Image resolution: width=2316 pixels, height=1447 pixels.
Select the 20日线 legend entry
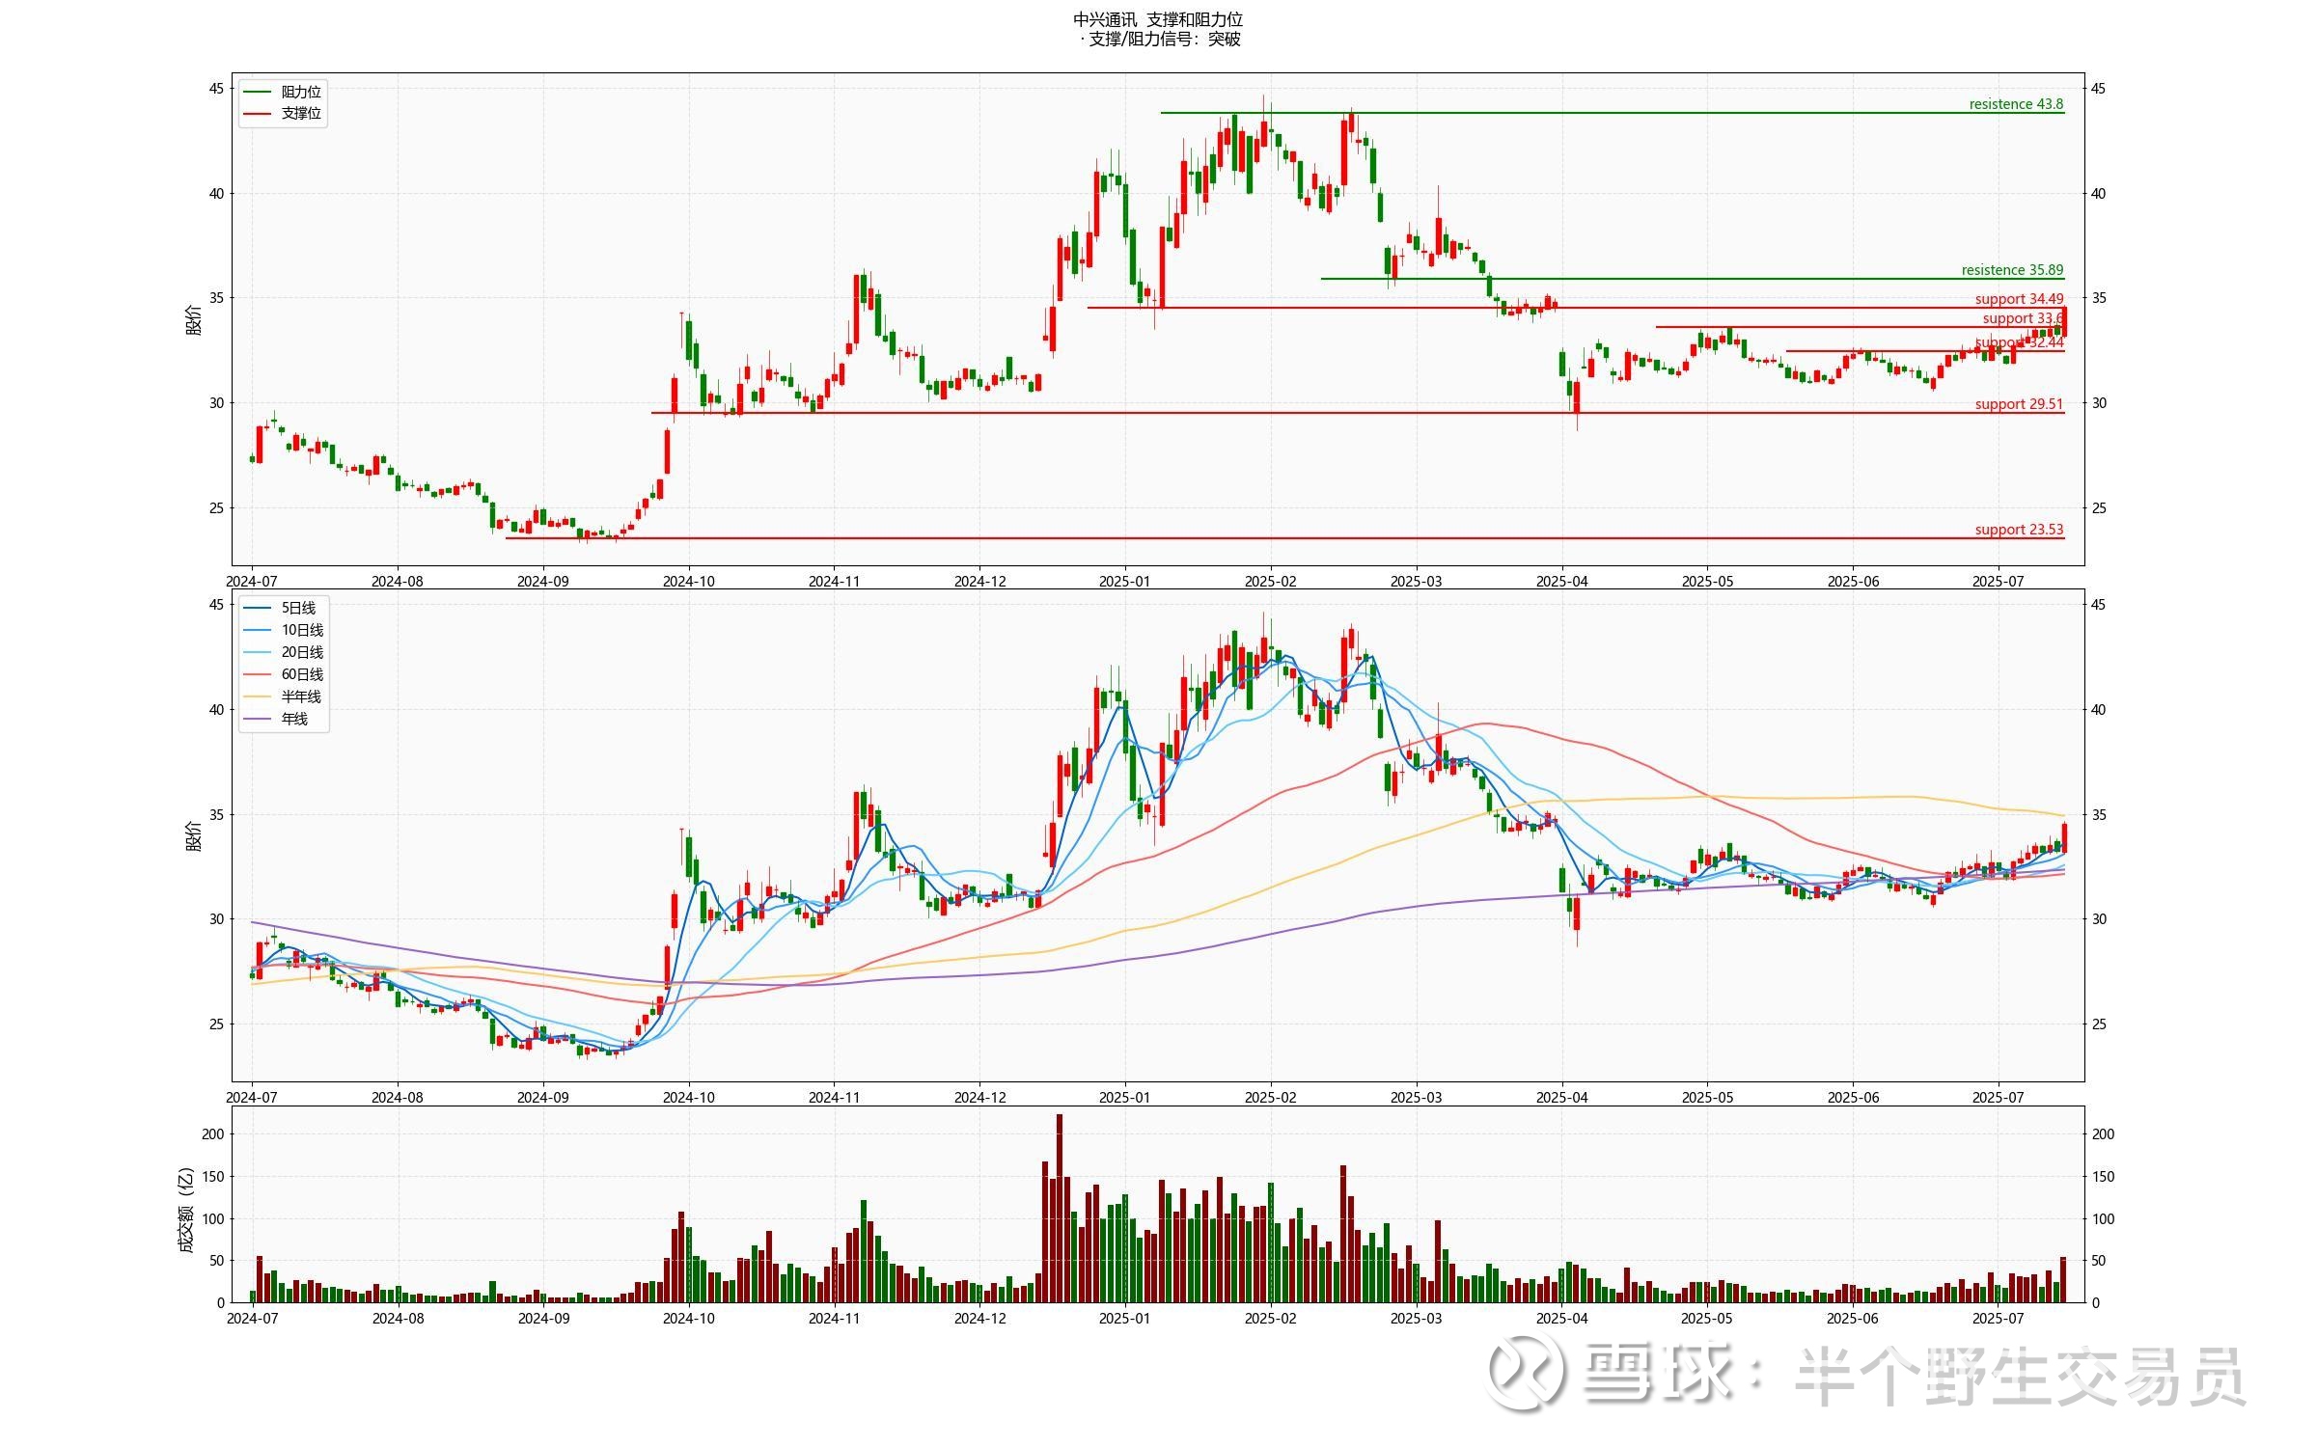pyautogui.click(x=301, y=652)
